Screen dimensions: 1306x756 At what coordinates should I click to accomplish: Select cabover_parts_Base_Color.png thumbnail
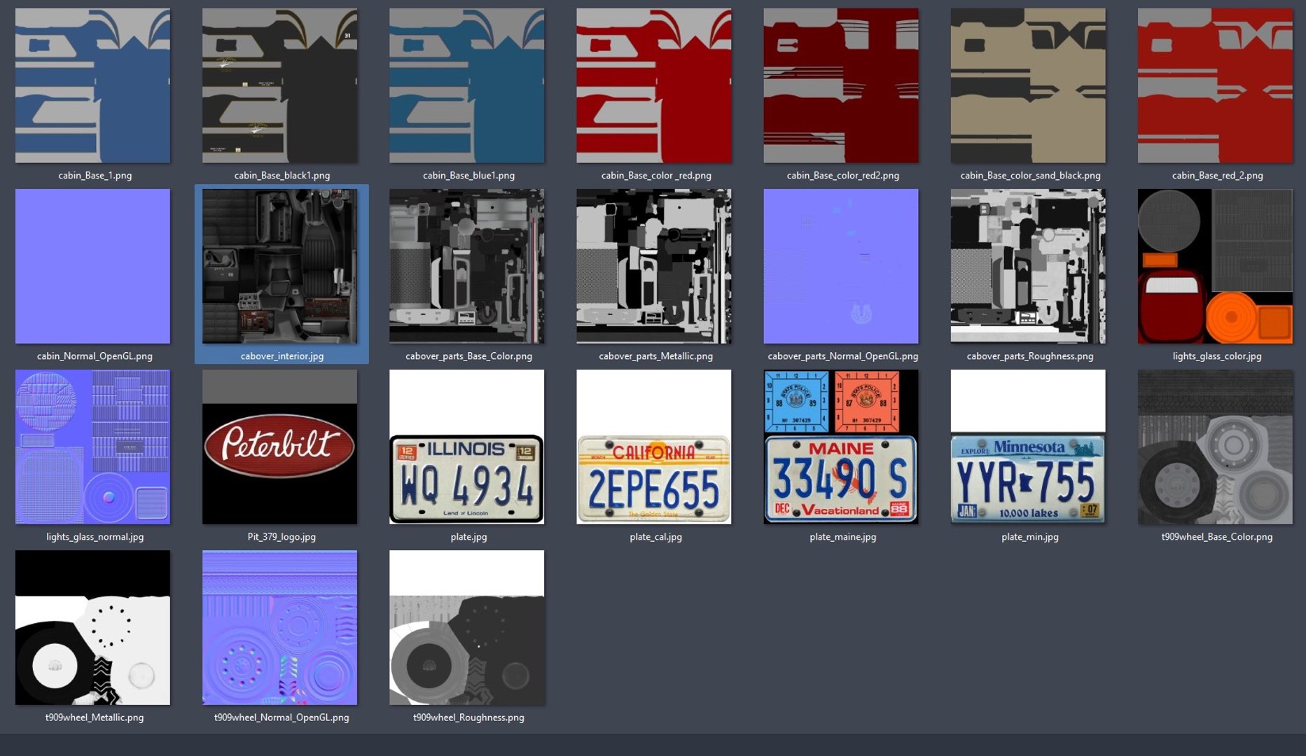pyautogui.click(x=466, y=266)
